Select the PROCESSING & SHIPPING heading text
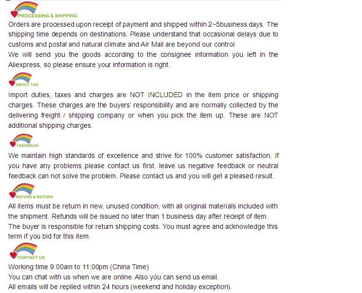Image resolution: width=362 pixels, height=293 pixels. click(48, 16)
